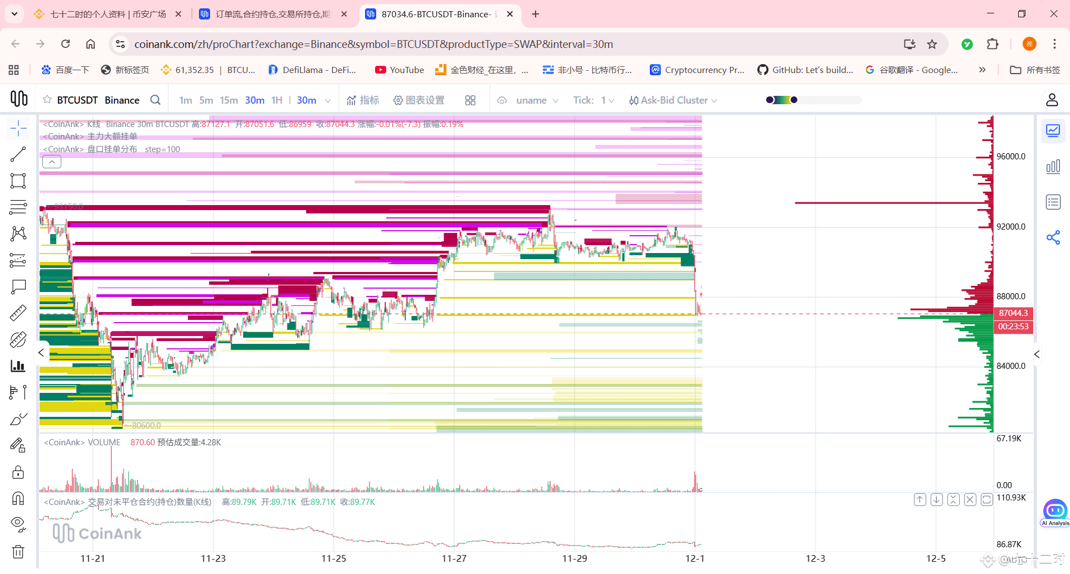Viewport: 1070px width, 574px height.
Task: Favorite BTCUSDT with the star icon
Action: pos(47,100)
